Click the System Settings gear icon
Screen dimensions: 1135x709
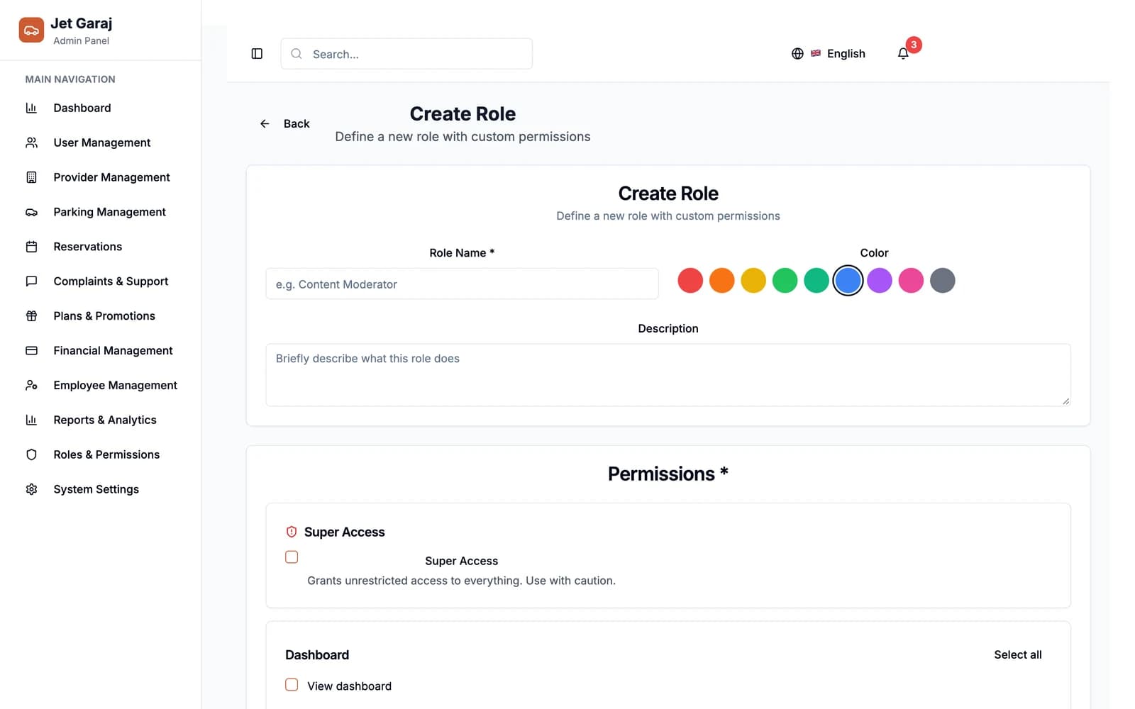[x=31, y=489]
